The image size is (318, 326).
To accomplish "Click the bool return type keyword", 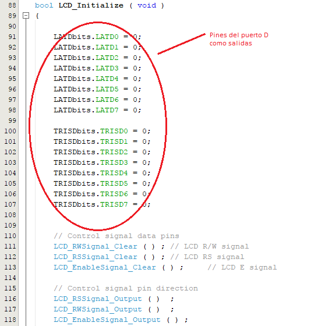I will click(x=44, y=5).
